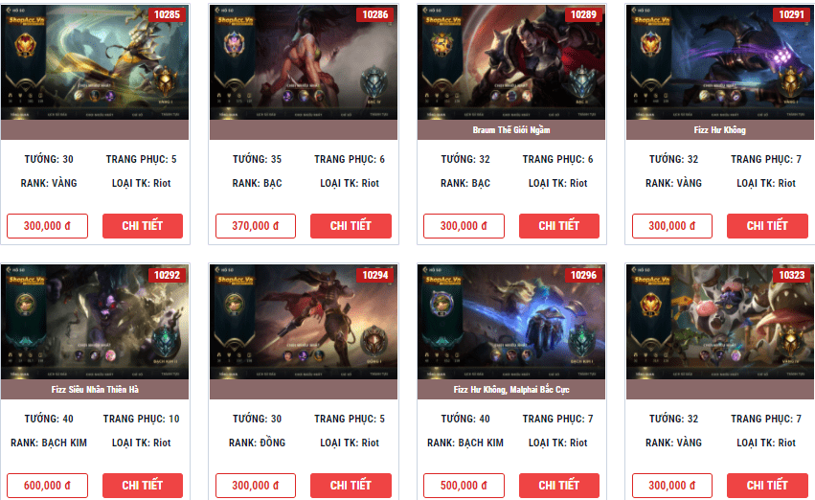815x500 pixels.
Task: Open the 10286 account preview image
Action: tap(304, 62)
